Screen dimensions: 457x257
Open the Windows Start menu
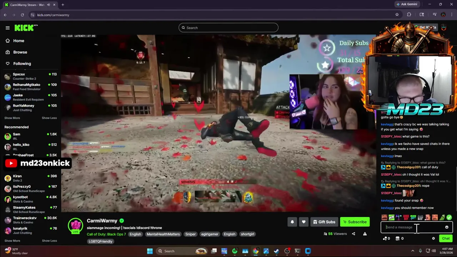pos(150,251)
